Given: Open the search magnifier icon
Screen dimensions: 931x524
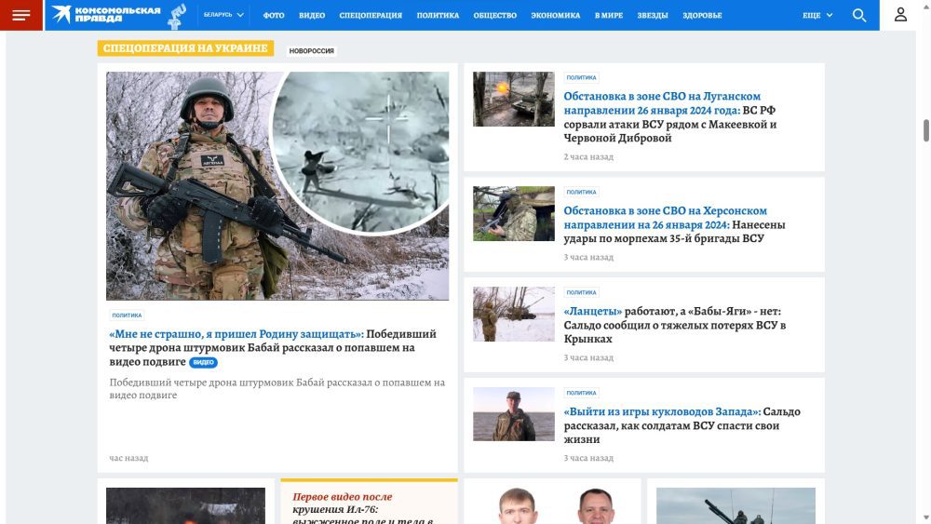Looking at the screenshot, I should [859, 15].
